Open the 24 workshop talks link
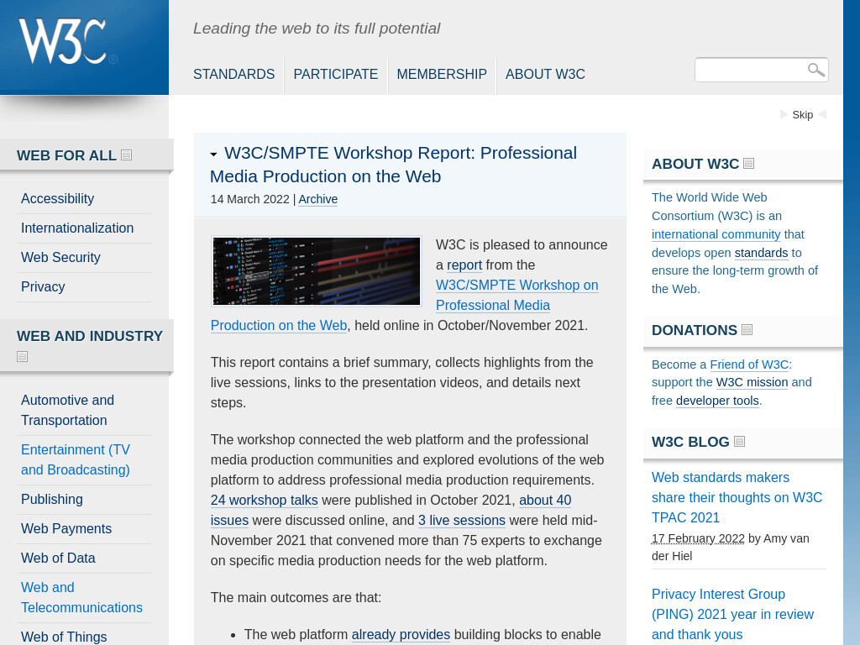The image size is (860, 645). [265, 501]
